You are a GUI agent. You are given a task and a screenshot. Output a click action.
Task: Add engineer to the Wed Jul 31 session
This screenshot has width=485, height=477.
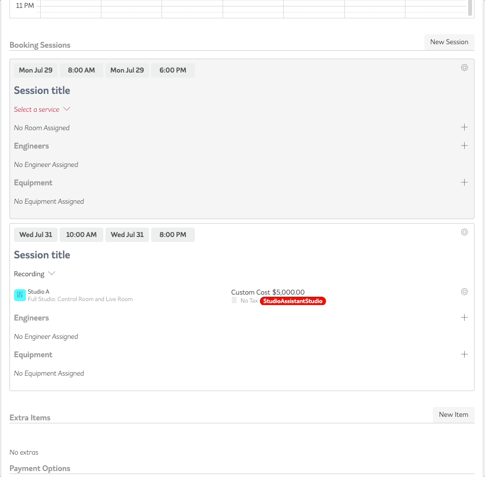tap(464, 318)
